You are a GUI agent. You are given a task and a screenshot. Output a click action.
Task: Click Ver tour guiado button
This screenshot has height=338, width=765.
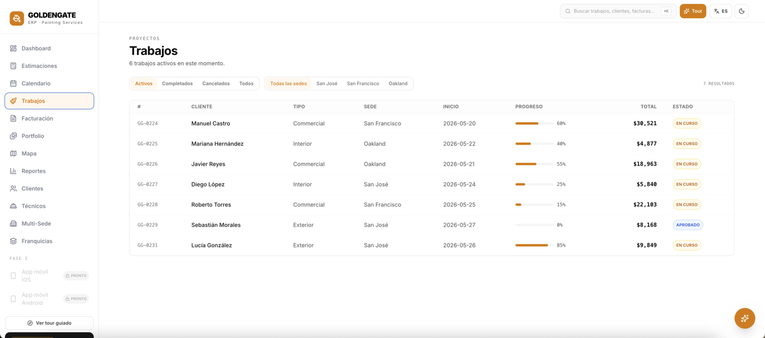[49, 323]
